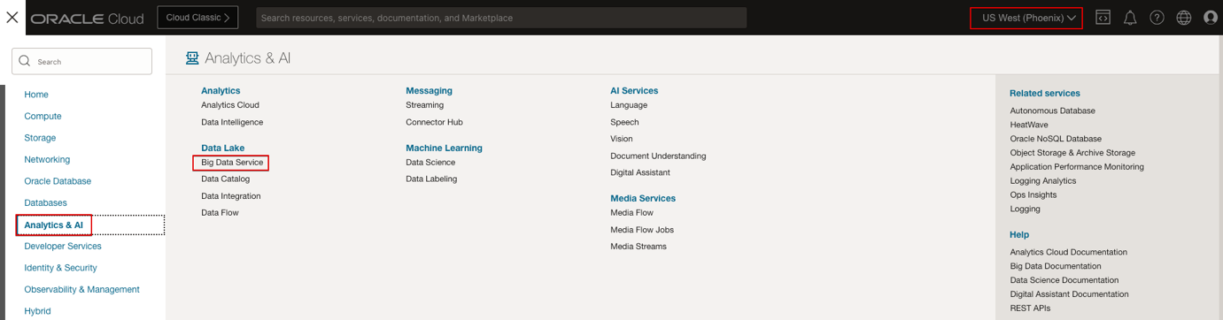Open the Media Flow Jobs link
This screenshot has height=320, width=1223.
pyautogui.click(x=642, y=230)
